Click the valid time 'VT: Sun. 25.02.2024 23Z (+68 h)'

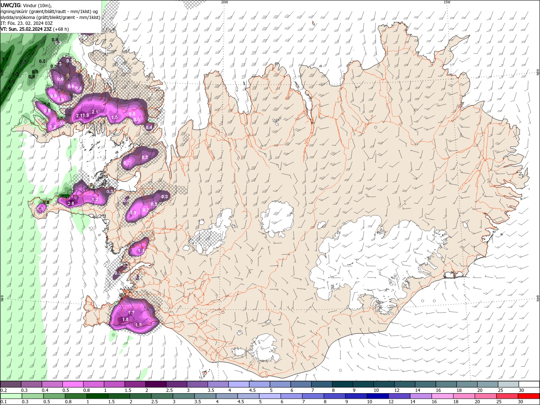click(35, 29)
